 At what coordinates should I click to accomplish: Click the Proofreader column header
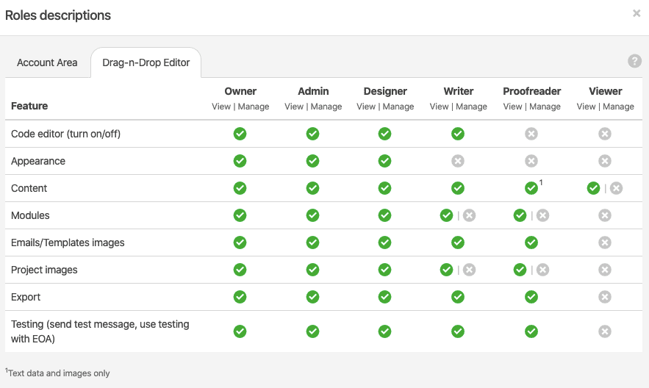[x=531, y=91]
